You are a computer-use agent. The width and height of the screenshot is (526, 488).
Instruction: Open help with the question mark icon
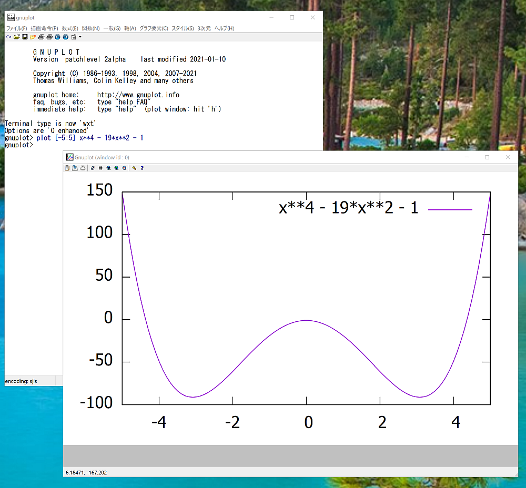[x=142, y=168]
